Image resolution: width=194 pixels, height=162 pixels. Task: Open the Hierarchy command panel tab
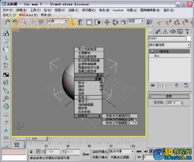pyautogui.click(x=165, y=32)
